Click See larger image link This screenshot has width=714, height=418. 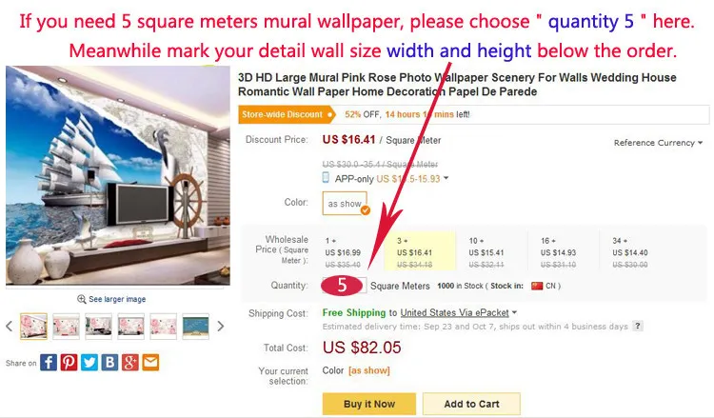[x=112, y=299]
